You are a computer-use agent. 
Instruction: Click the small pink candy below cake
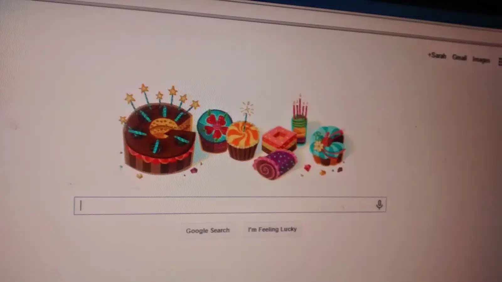point(194,171)
